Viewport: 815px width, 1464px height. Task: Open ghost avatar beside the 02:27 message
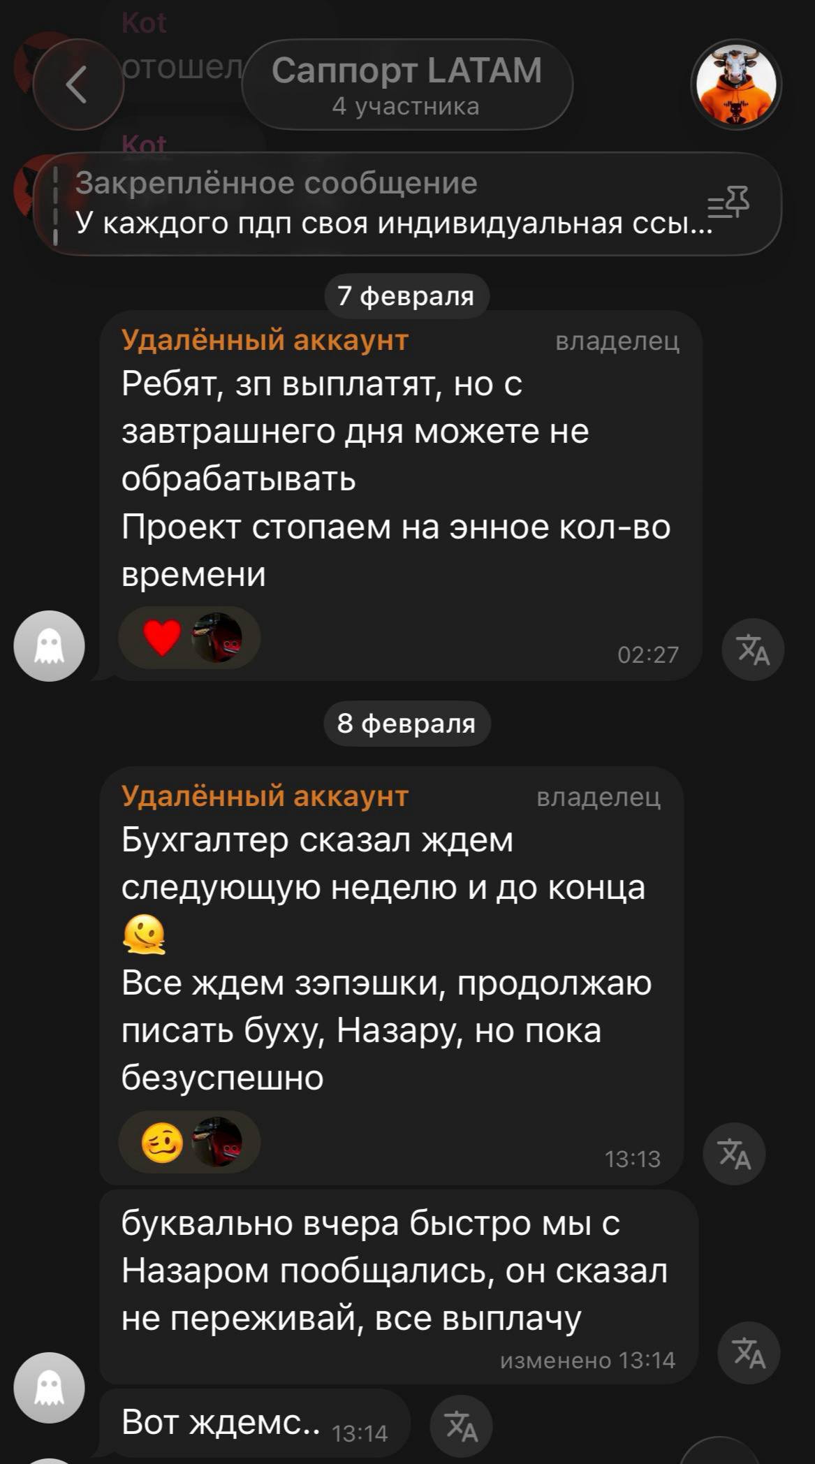coord(49,646)
